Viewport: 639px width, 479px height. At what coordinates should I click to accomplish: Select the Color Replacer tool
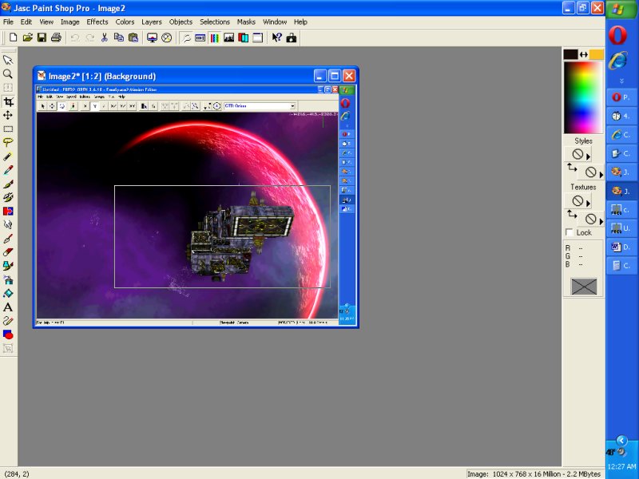8,211
